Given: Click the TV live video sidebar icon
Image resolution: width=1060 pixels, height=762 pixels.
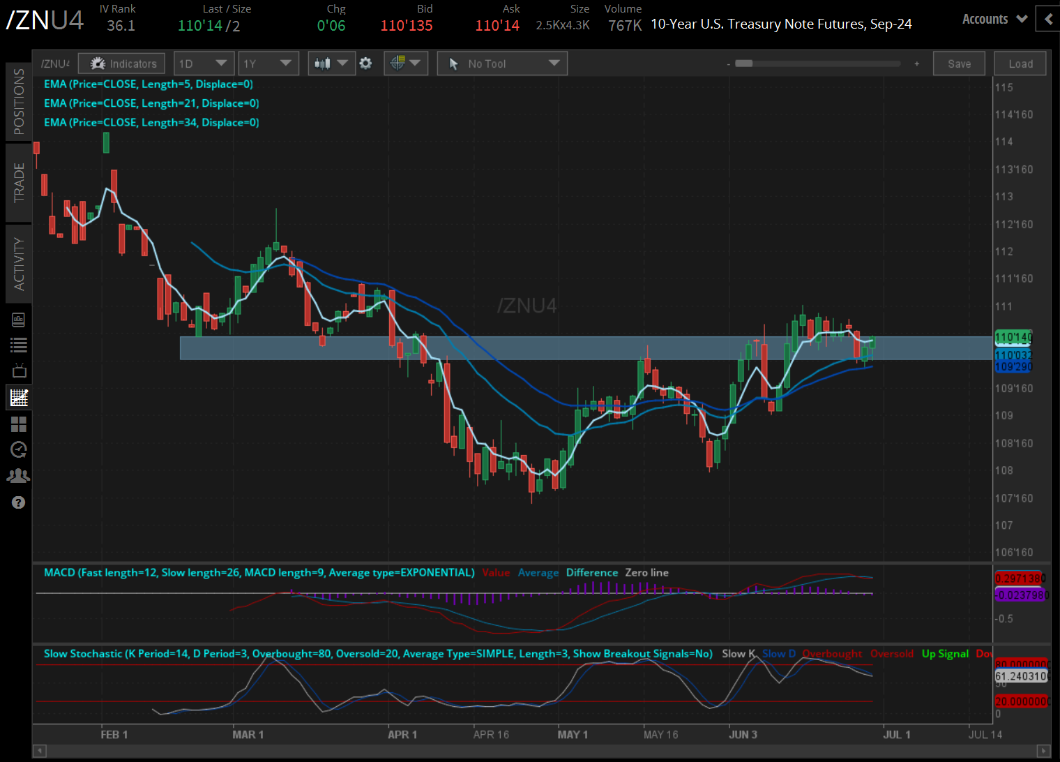Looking at the screenshot, I should 19,371.
